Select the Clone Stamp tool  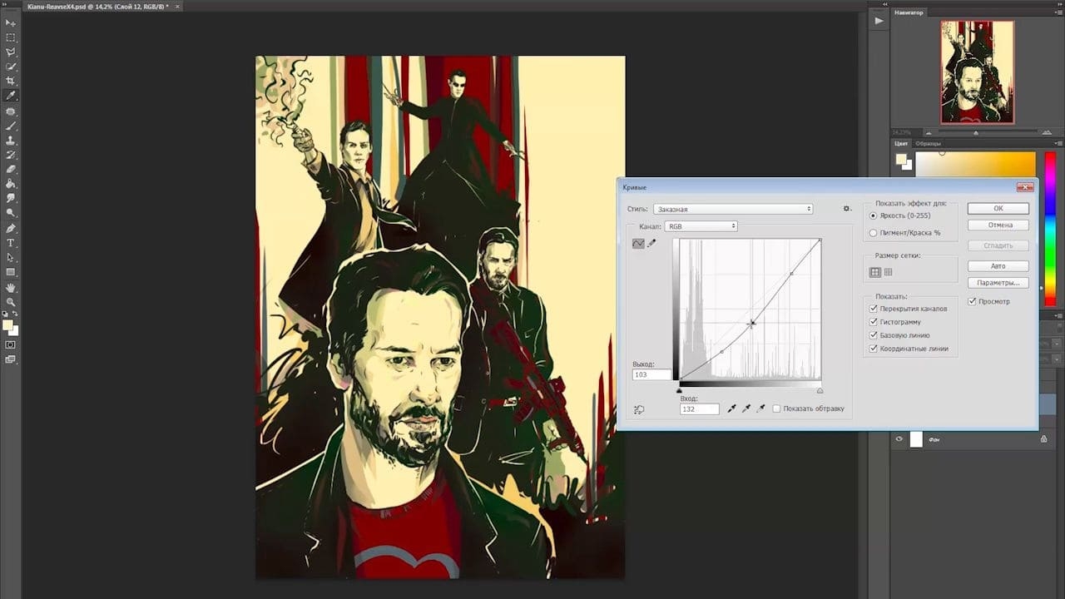pos(11,140)
